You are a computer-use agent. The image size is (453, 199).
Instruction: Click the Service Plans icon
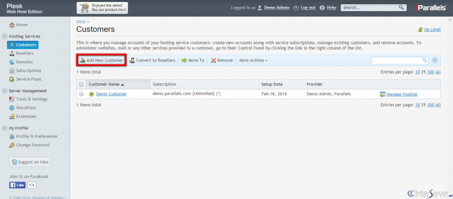click(12, 79)
